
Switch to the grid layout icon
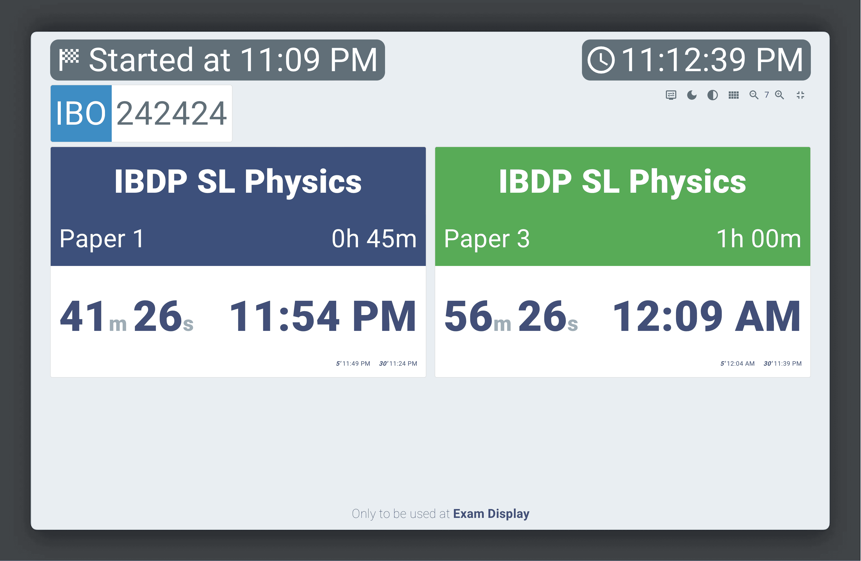733,95
